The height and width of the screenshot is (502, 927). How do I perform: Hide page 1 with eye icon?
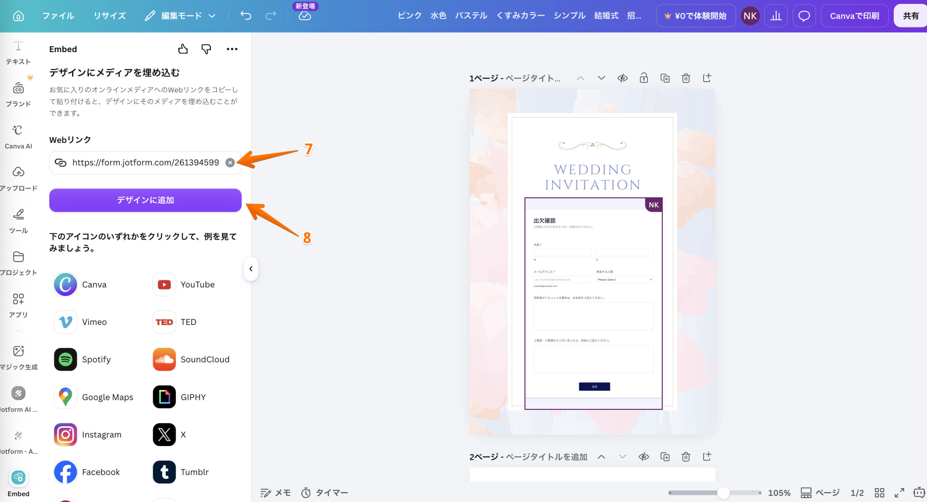(622, 78)
